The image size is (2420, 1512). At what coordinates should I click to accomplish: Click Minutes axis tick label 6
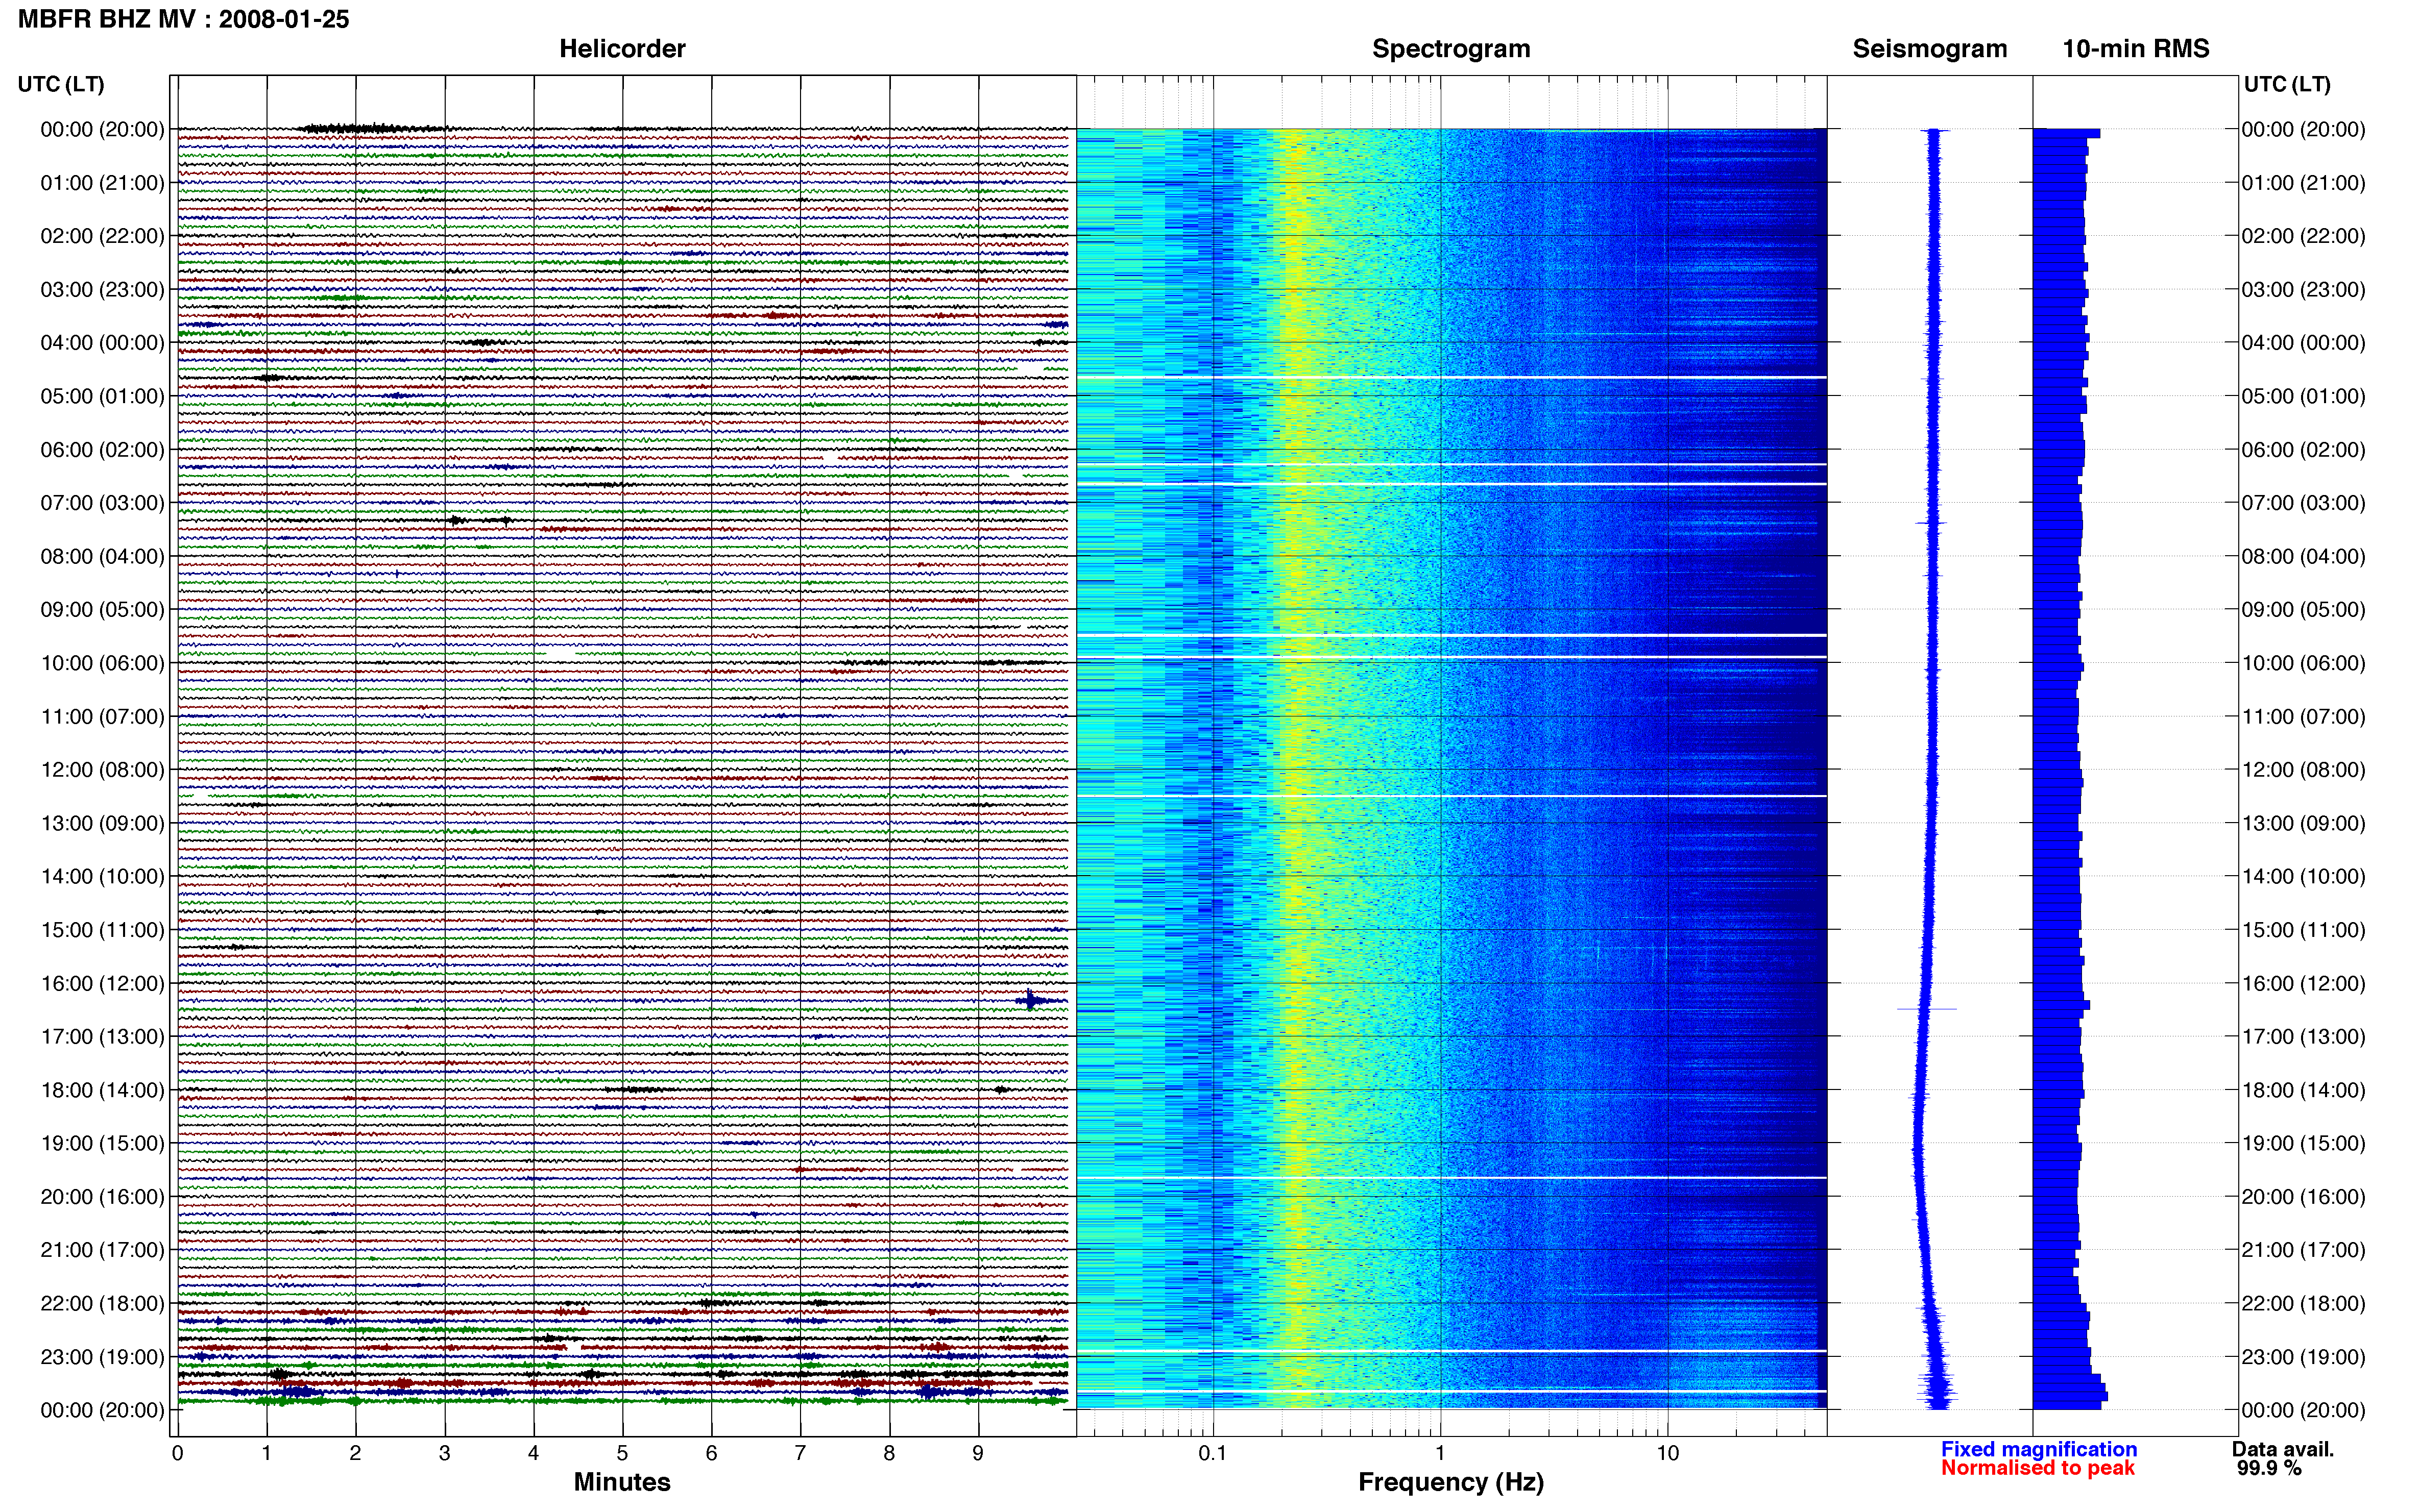tap(711, 1453)
